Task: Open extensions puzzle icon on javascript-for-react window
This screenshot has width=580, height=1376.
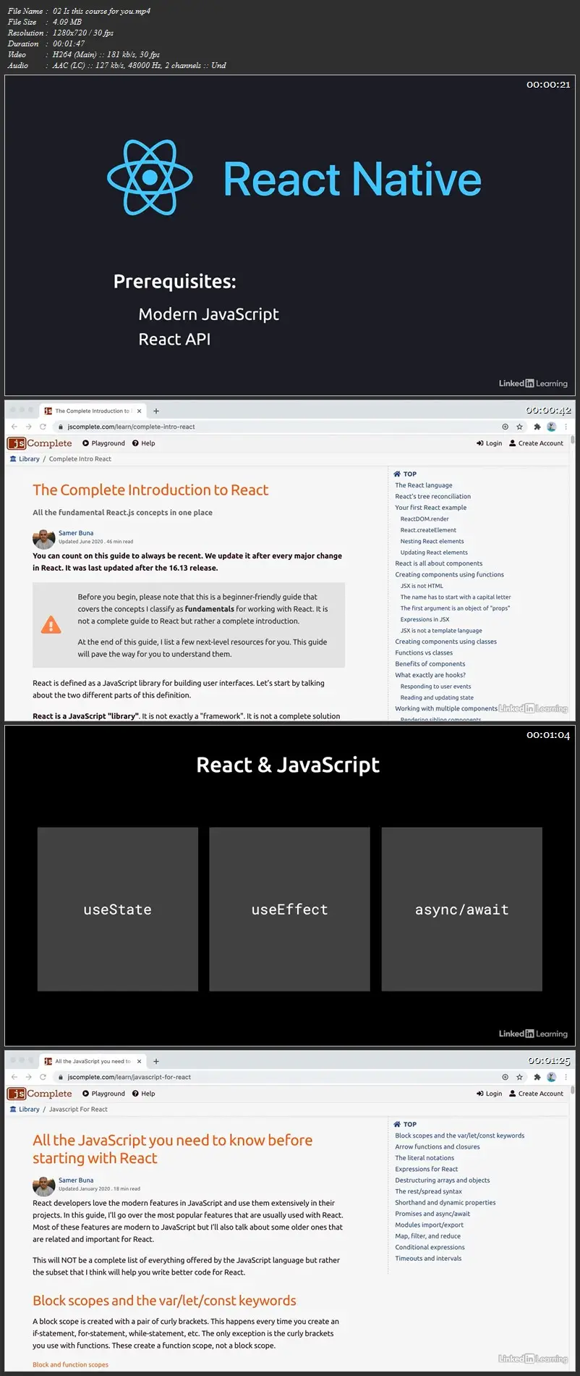Action: point(537,1077)
